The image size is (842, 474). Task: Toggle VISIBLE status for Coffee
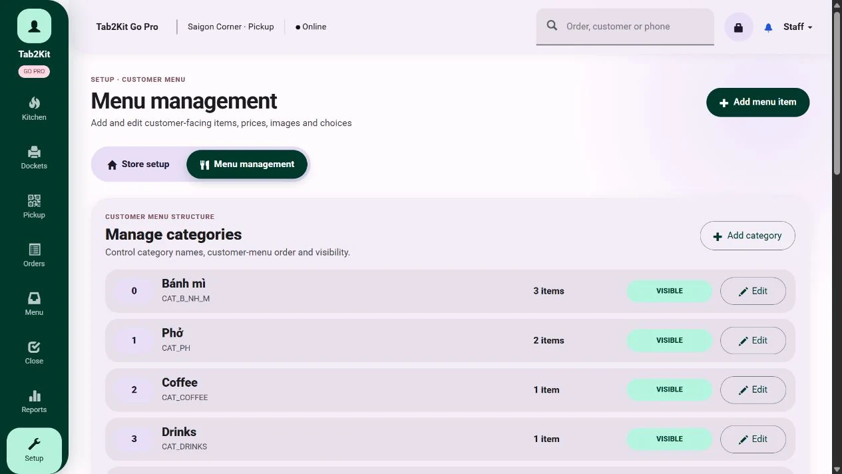point(670,389)
